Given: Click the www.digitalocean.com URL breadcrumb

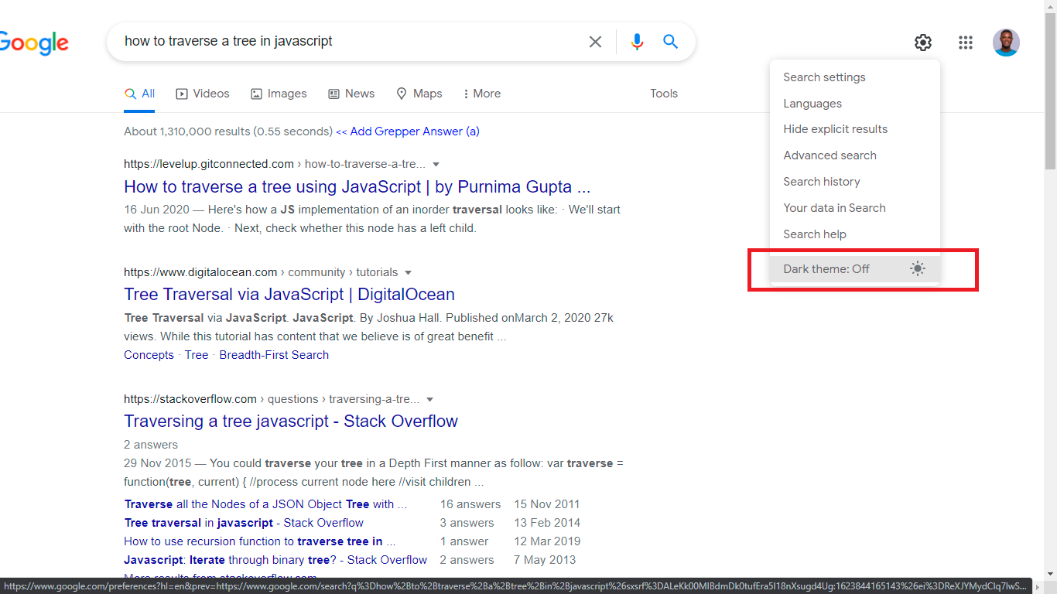Looking at the screenshot, I should (x=261, y=272).
